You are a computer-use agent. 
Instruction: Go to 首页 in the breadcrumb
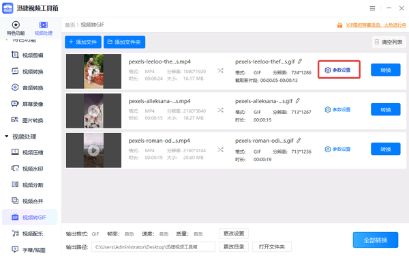tap(70, 25)
